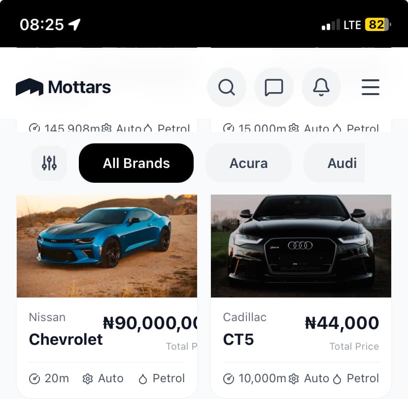
Task: Open the Chevrolet listing title
Action: pyautogui.click(x=66, y=339)
